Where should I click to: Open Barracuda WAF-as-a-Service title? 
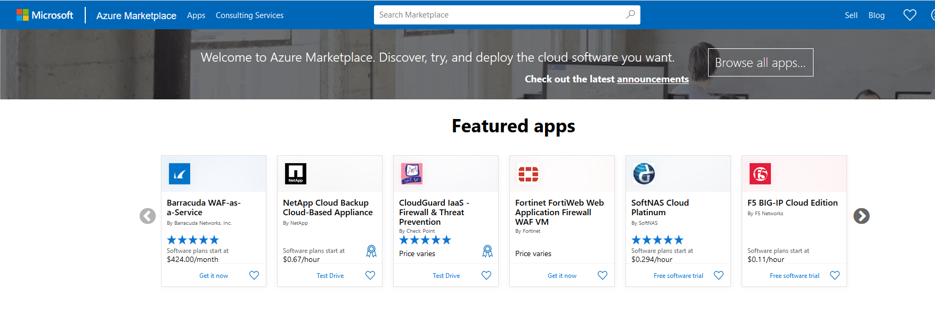coord(204,208)
